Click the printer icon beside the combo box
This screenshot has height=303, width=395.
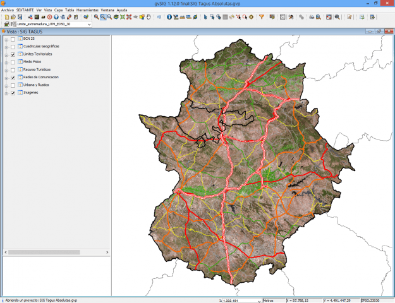pos(7,24)
